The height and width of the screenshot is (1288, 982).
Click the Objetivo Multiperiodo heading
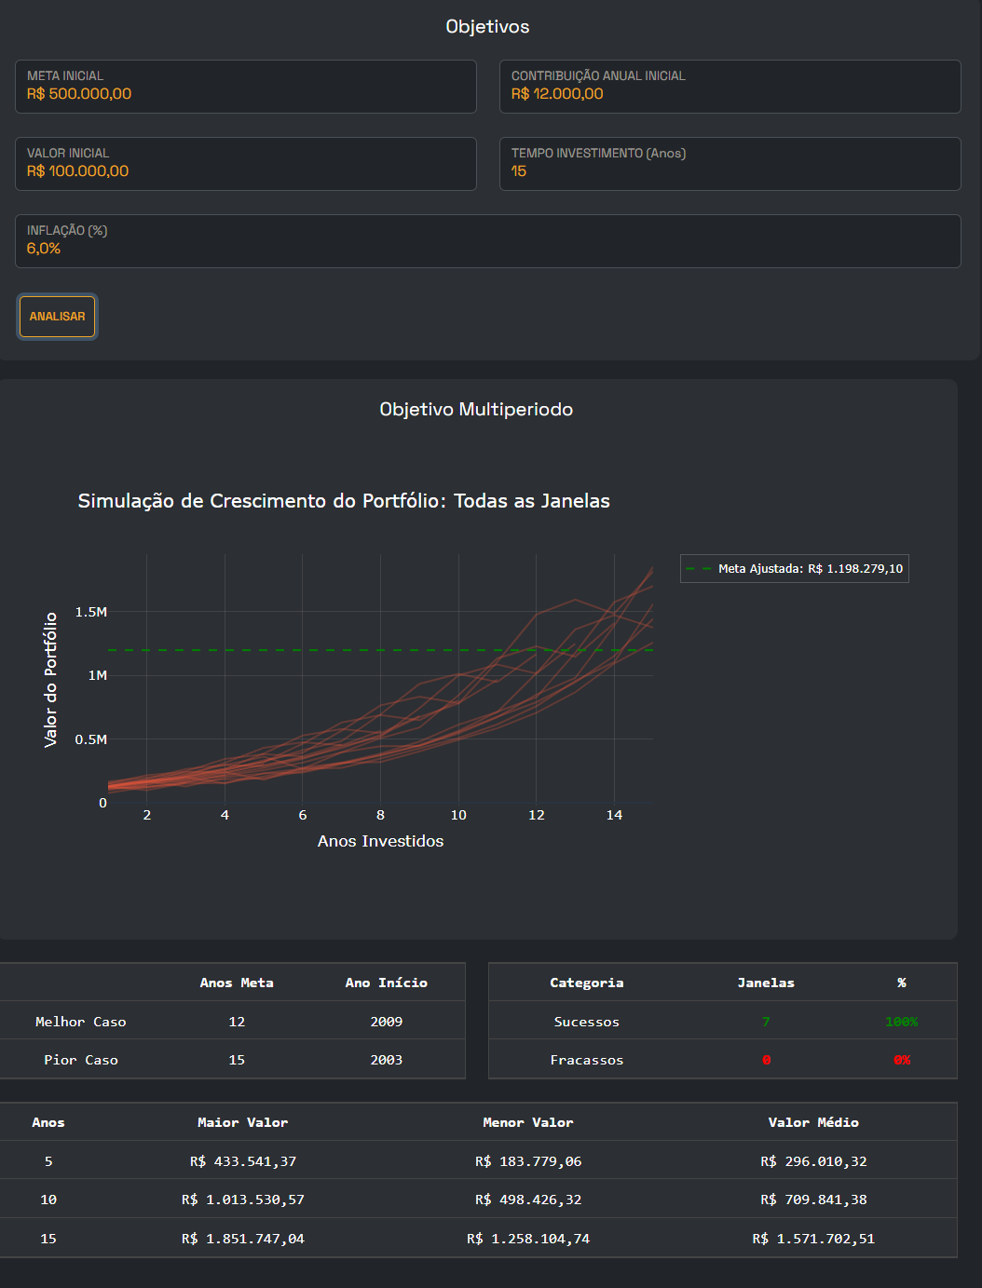(476, 410)
